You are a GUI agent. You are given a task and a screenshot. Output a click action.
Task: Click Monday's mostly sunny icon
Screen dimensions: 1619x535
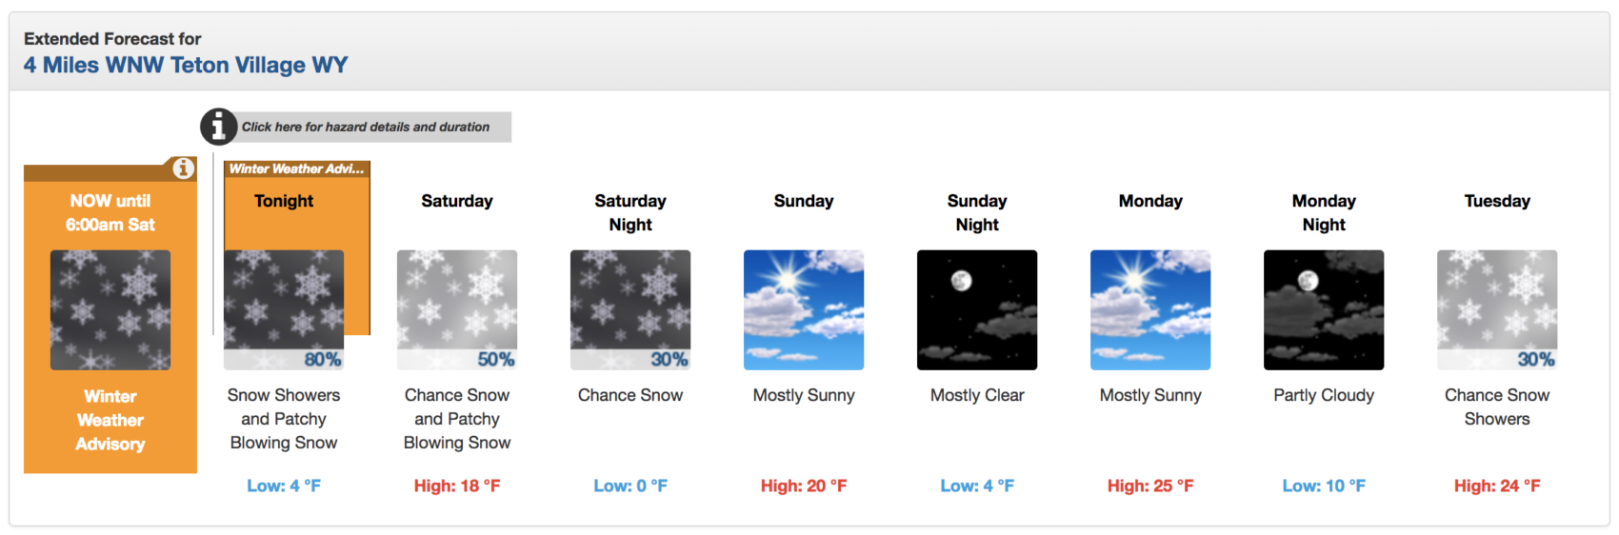click(x=1150, y=310)
